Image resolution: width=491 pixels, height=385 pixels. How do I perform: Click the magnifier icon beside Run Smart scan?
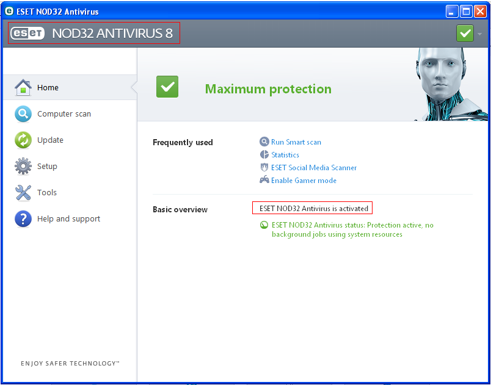[264, 142]
